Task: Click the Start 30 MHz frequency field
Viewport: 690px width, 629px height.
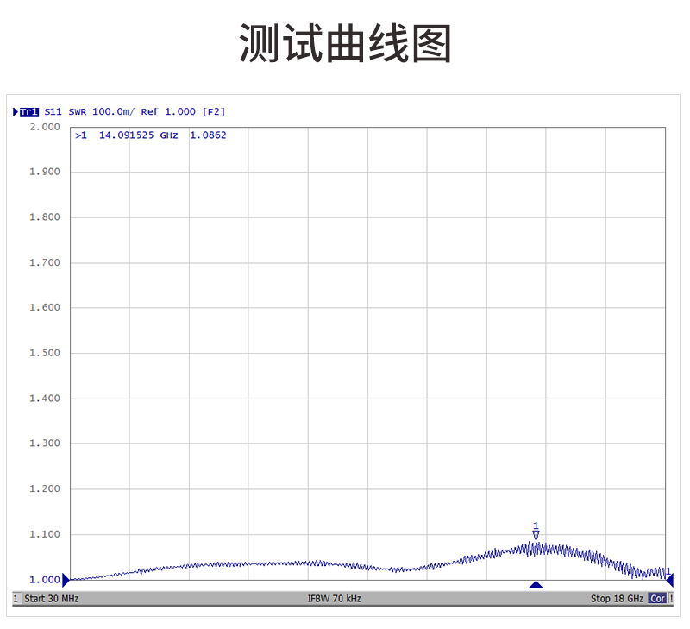Action: click(x=51, y=598)
